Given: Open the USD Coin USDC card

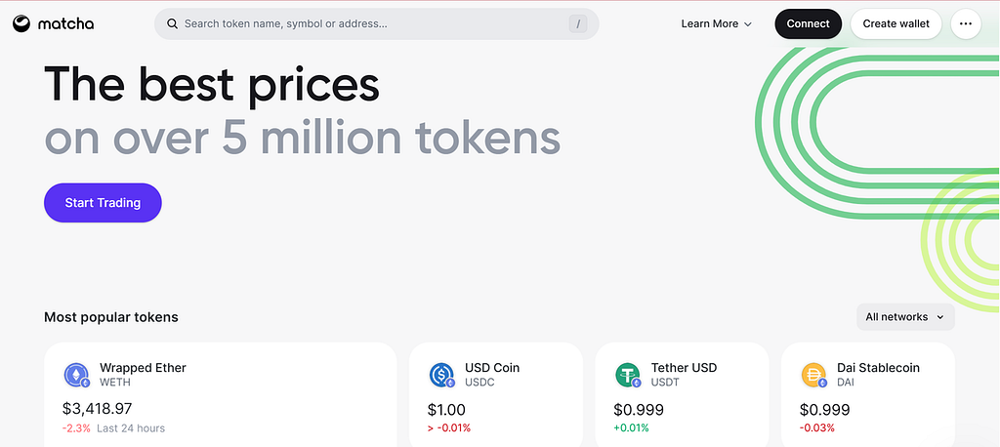Looking at the screenshot, I should (x=495, y=394).
